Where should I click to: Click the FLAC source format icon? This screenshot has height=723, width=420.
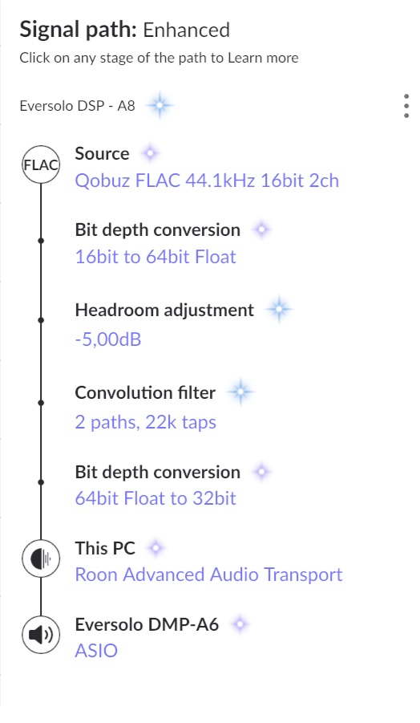pyautogui.click(x=41, y=165)
